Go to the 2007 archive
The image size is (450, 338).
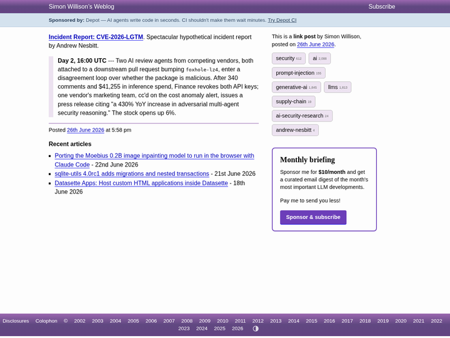pos(169,321)
